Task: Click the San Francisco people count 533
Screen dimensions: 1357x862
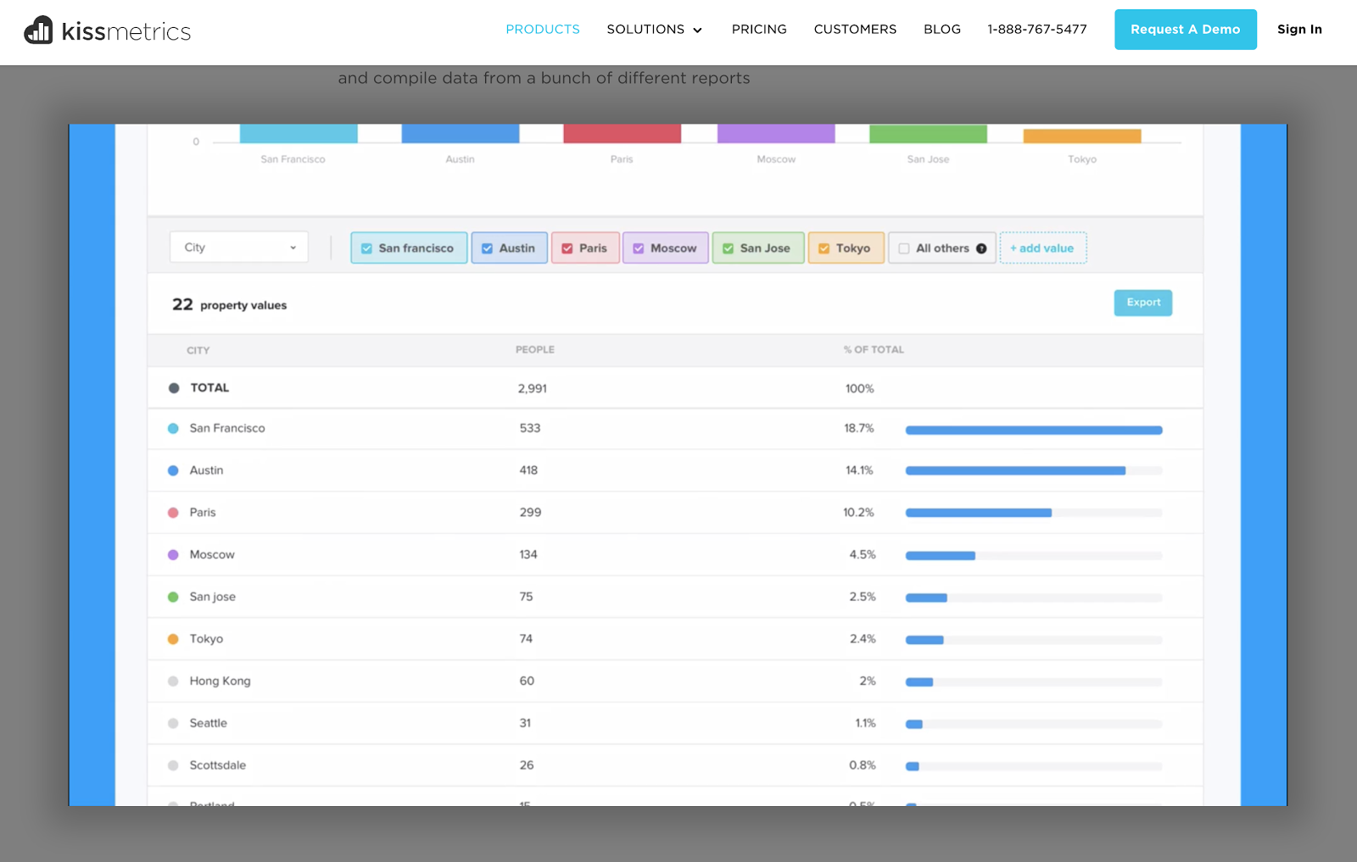Action: click(530, 429)
